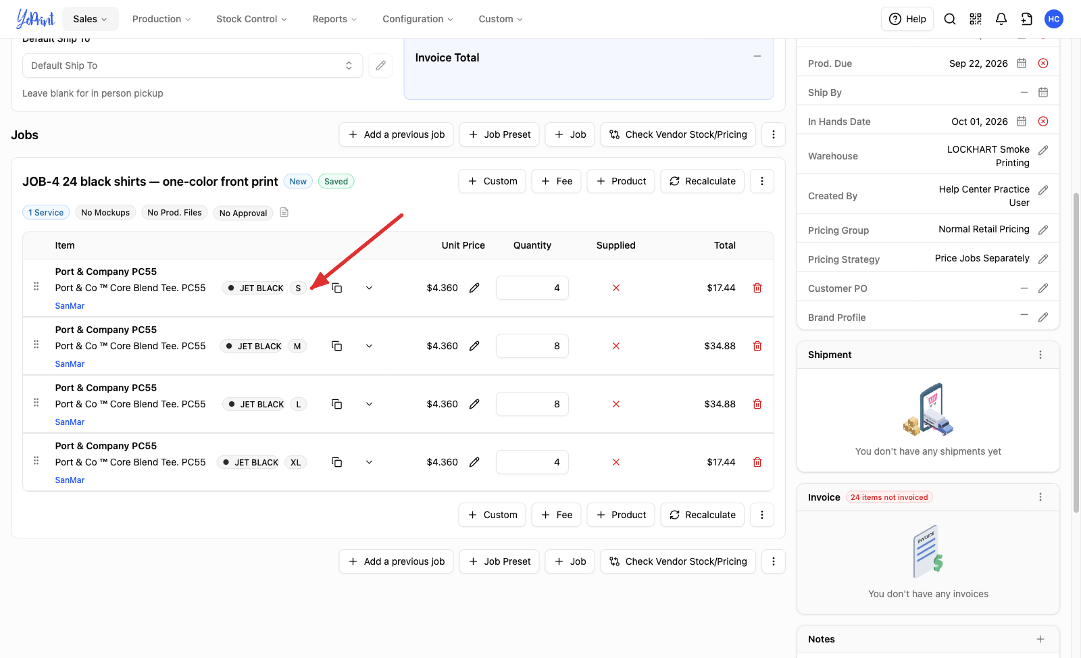Expand the size M row chevron
Image resolution: width=1081 pixels, height=658 pixels.
point(369,346)
